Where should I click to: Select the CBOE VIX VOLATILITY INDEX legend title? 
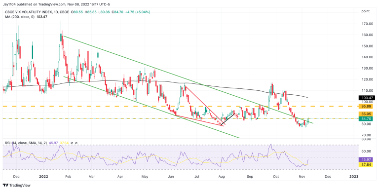click(29, 12)
